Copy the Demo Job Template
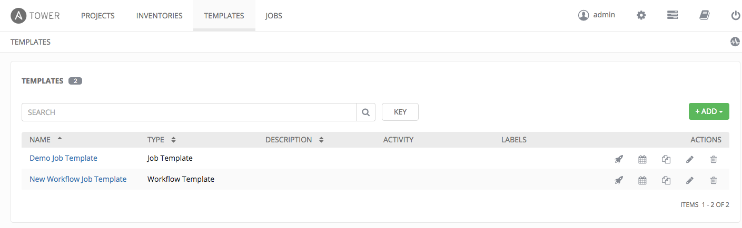The height and width of the screenshot is (228, 742). tap(666, 159)
